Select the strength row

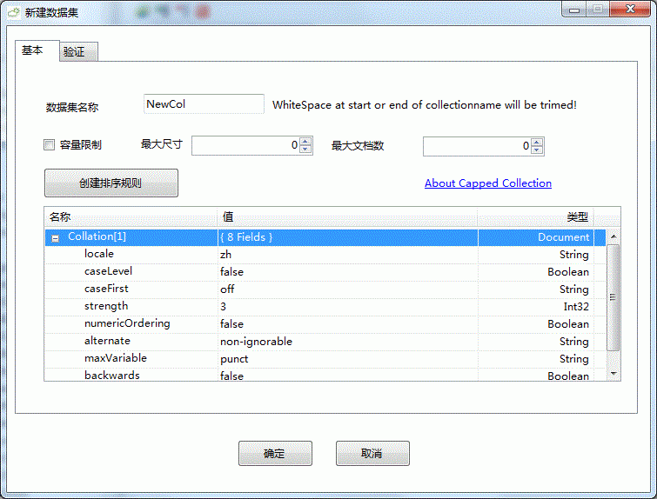click(x=325, y=306)
